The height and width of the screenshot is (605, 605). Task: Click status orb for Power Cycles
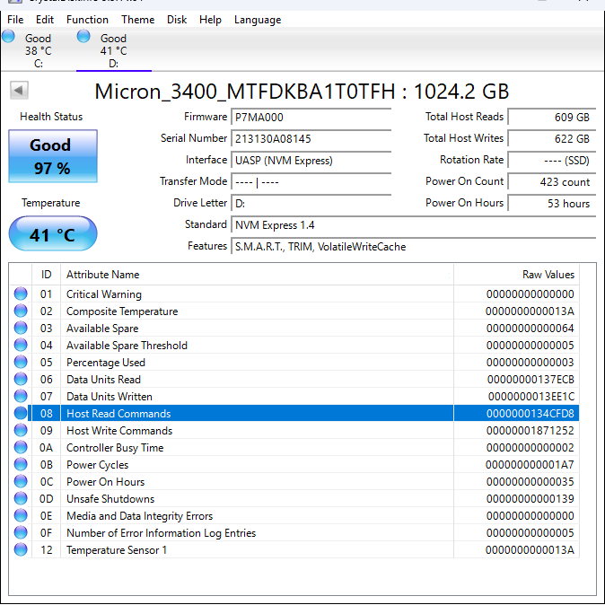coord(21,464)
